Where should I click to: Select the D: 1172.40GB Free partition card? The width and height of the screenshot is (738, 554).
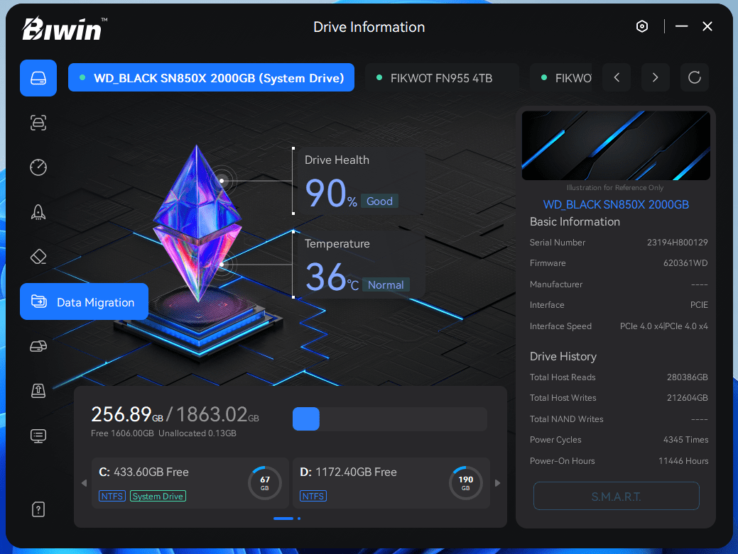point(391,483)
